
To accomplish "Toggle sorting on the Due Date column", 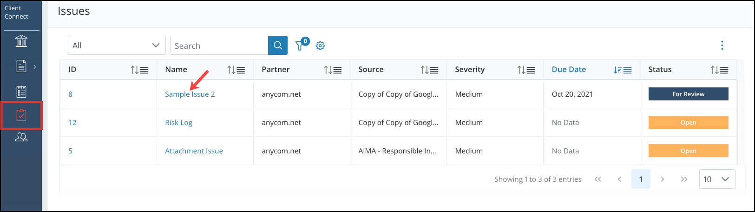I will click(623, 70).
